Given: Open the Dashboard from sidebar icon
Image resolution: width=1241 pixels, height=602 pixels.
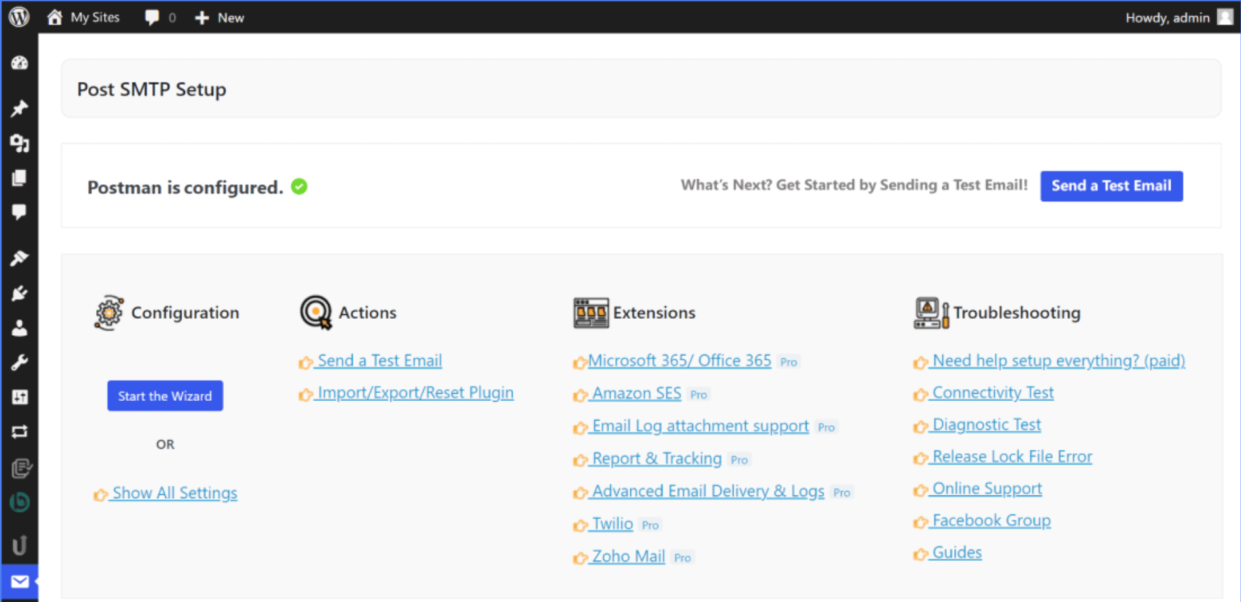Looking at the screenshot, I should 20,63.
